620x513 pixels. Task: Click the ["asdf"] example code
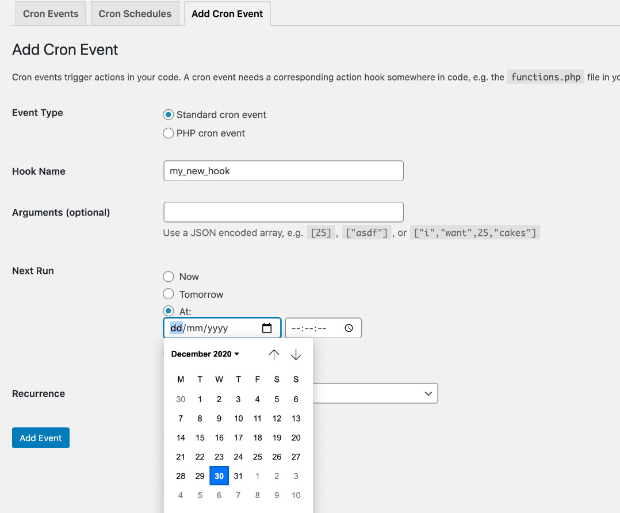pos(366,232)
